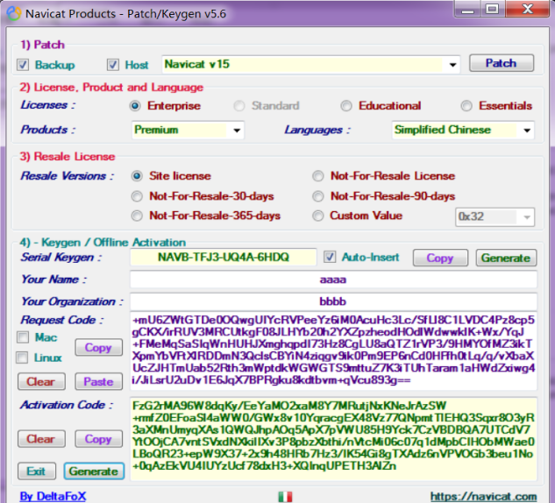Select the Custom Value radio button
The height and width of the screenshot is (503, 555).
pos(318,216)
